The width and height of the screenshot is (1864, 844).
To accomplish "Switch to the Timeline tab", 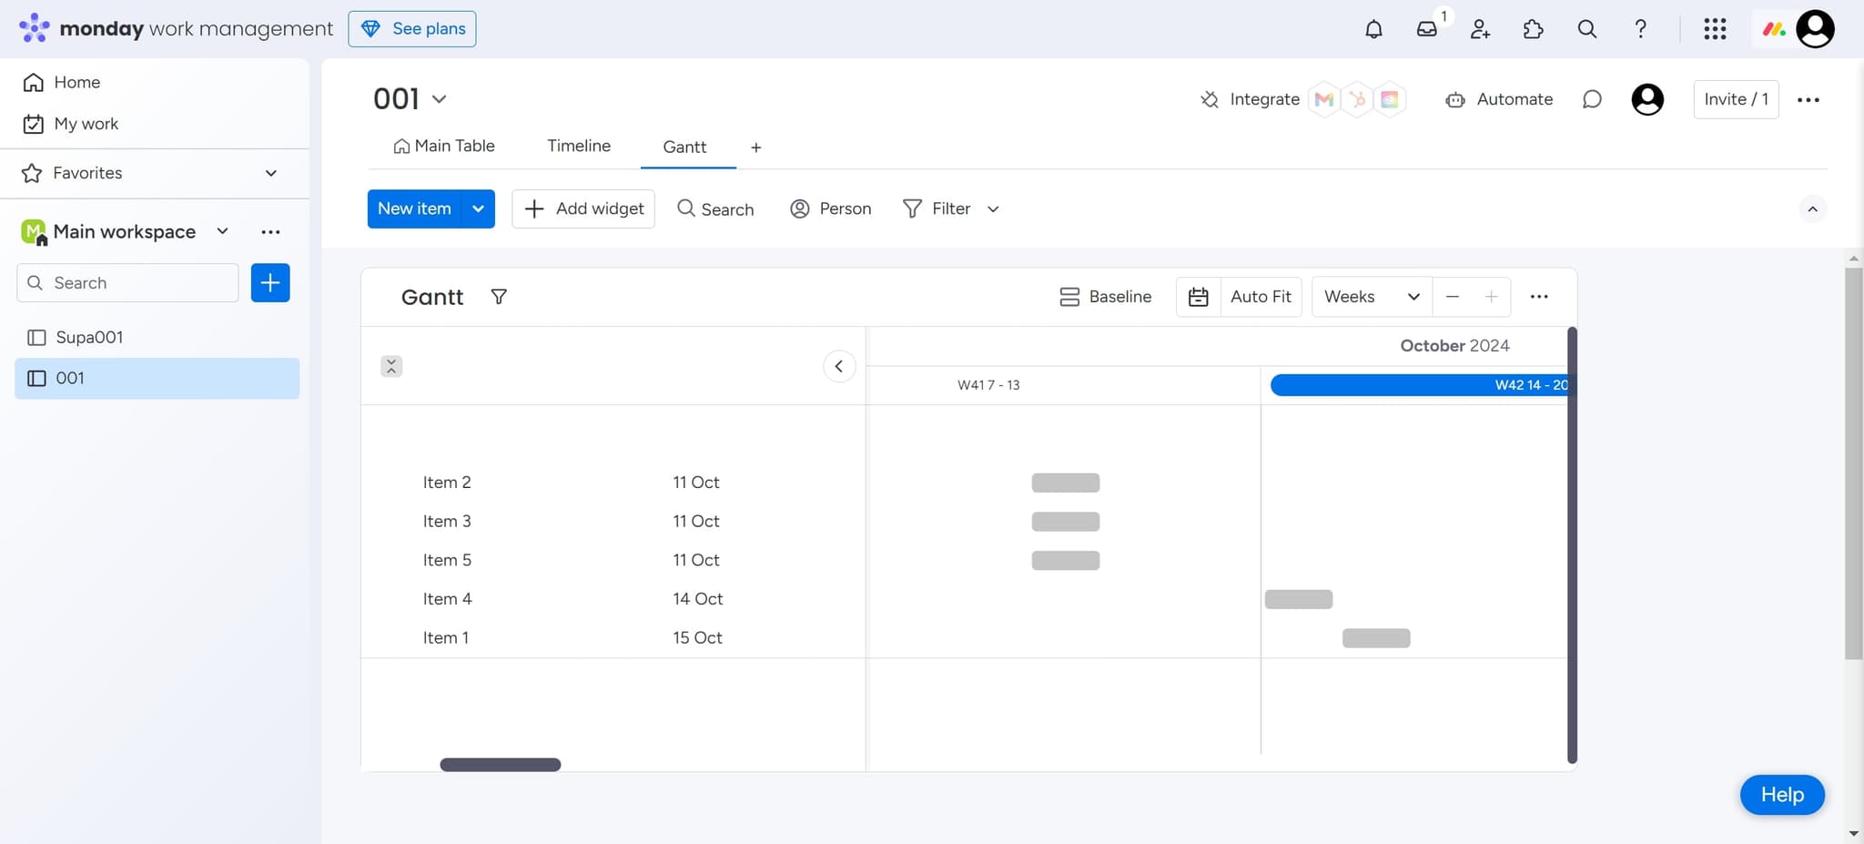I will (579, 146).
